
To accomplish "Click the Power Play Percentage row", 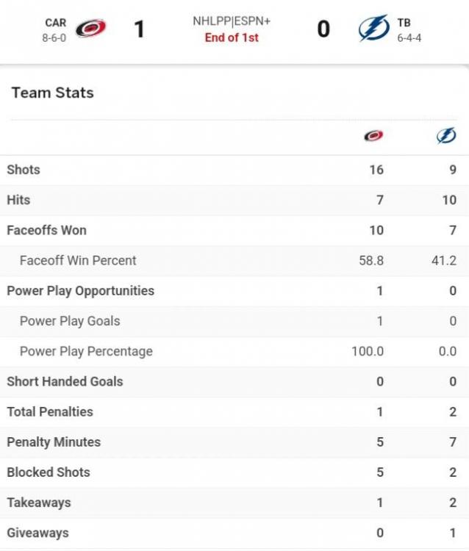I will pyautogui.click(x=86, y=351).
